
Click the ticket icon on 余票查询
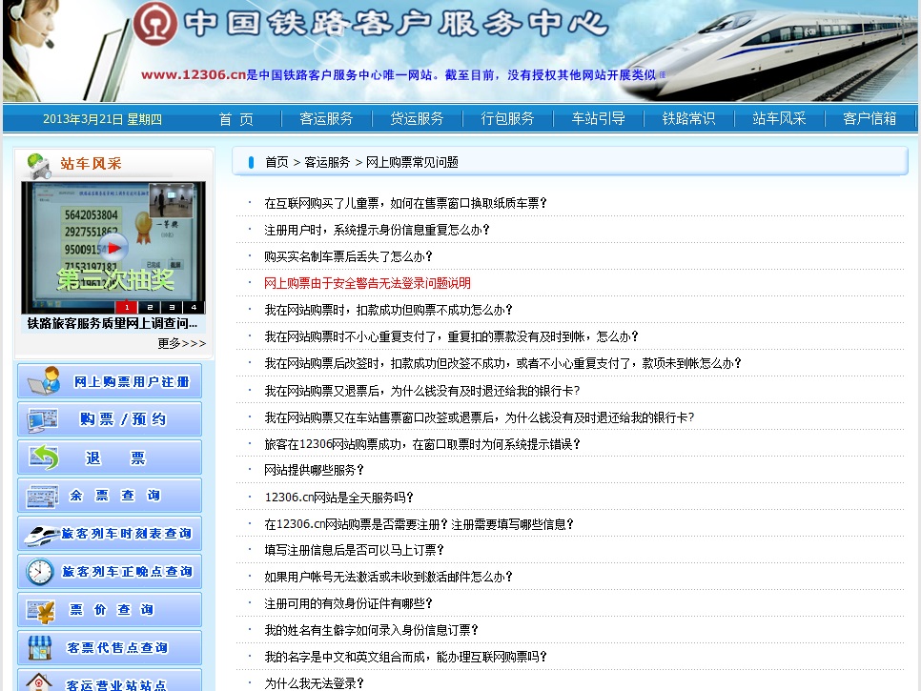[x=42, y=496]
